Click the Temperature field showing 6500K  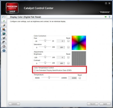72,78
